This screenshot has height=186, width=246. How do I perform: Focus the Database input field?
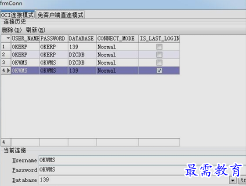click(134, 180)
